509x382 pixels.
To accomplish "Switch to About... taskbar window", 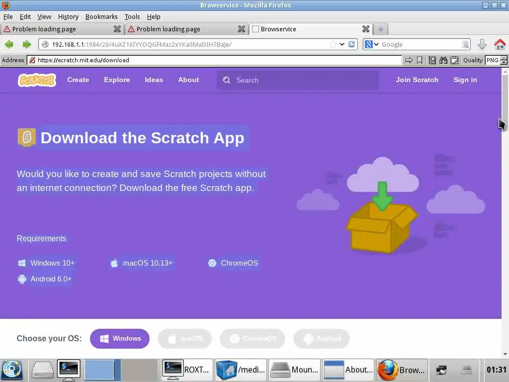I will tap(347, 370).
